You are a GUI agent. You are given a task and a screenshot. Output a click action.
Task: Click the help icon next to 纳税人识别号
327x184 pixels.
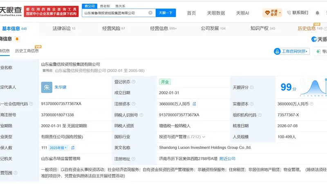tap(141, 115)
